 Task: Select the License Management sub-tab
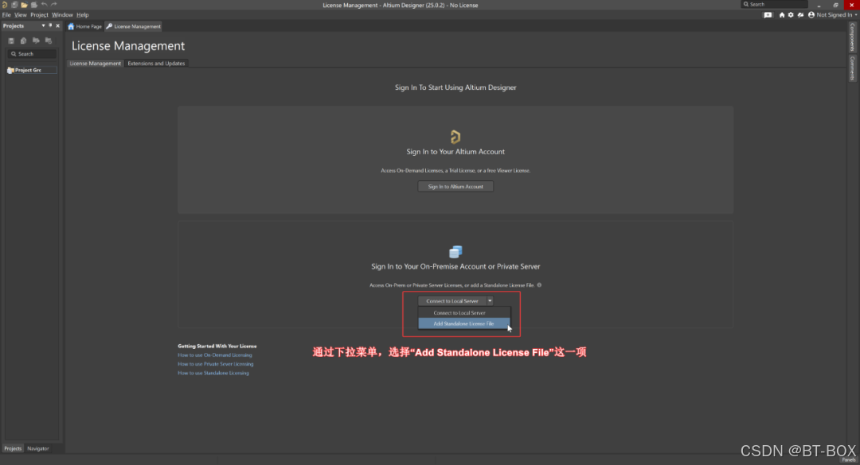95,64
